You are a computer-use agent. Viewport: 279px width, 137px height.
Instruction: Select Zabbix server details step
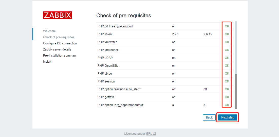click(57, 49)
